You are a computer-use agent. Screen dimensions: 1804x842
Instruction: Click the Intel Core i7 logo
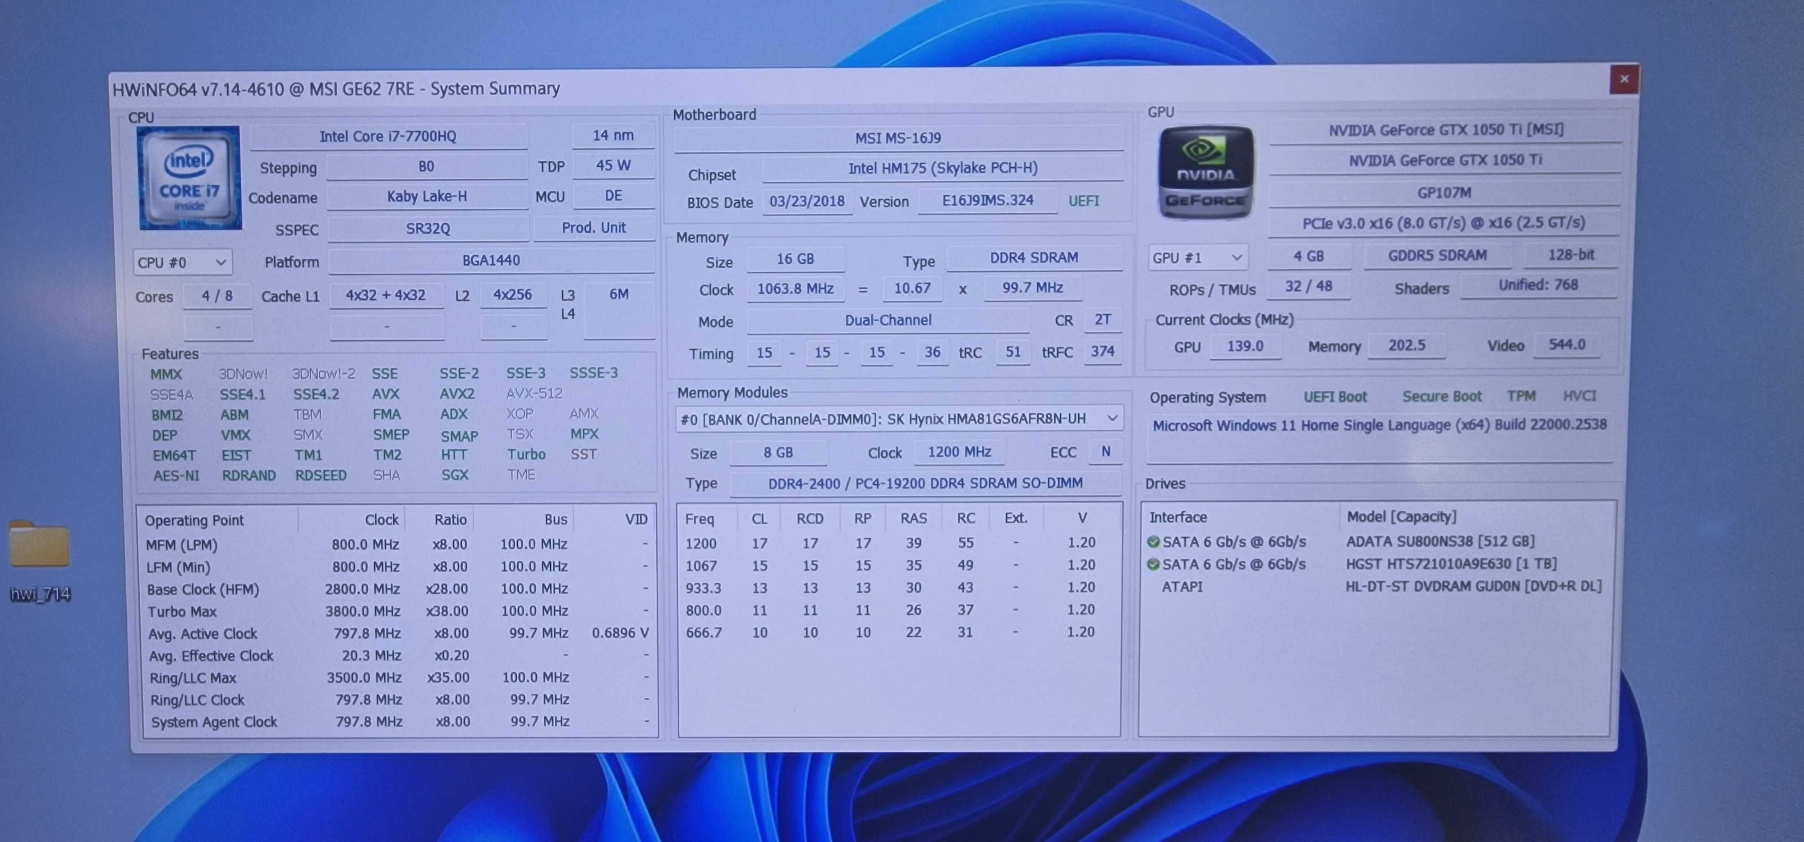pyautogui.click(x=189, y=178)
